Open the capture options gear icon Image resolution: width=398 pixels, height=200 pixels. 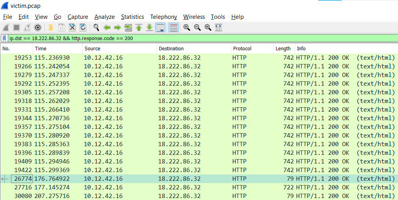38,28
